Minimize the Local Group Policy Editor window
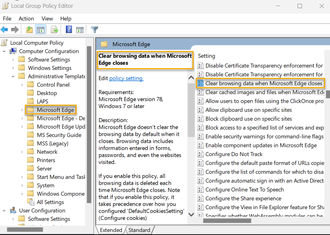 (278, 6)
